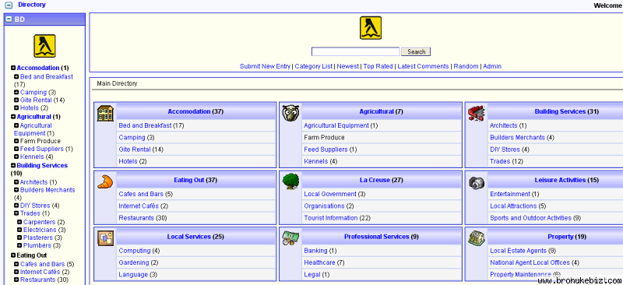Click bullet beside sidebar Farm Produce
Image resolution: width=623 pixels, height=285 pixels.
(16, 141)
